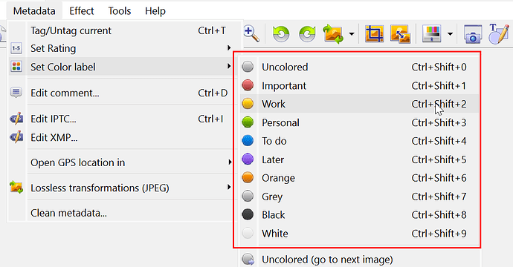Click the camera capture icon
Screen dimensions: 513x267
[473, 33]
